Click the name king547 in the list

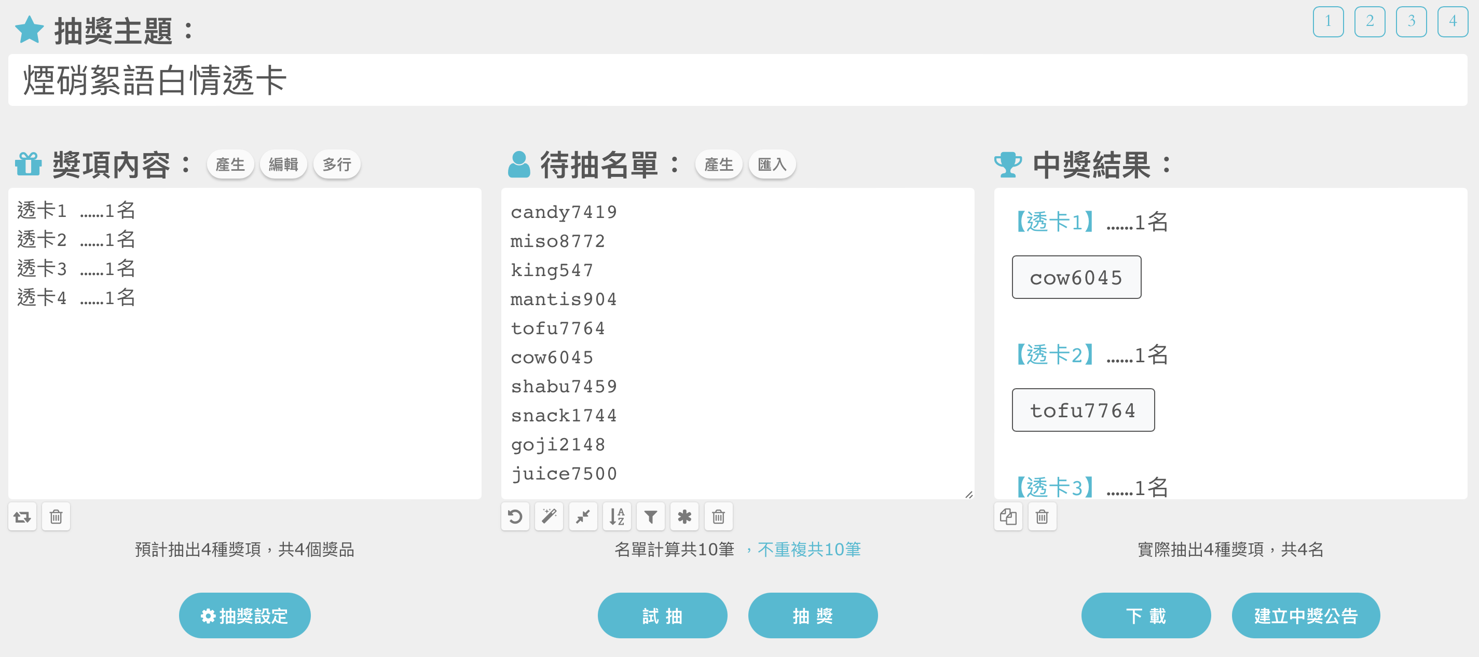click(x=552, y=270)
